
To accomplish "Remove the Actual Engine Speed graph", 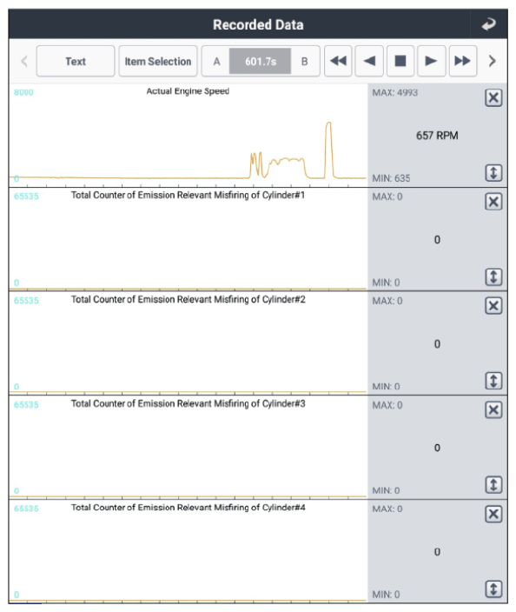I will 493,97.
